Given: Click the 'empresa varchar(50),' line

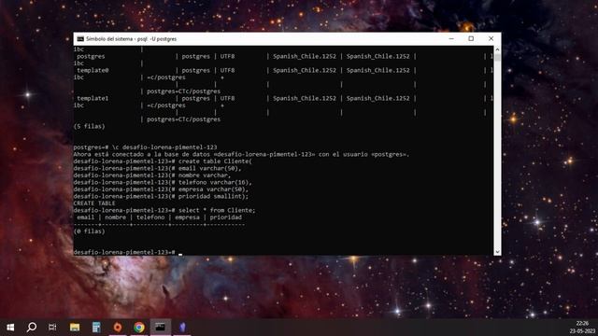Looking at the screenshot, I should click(161, 189).
